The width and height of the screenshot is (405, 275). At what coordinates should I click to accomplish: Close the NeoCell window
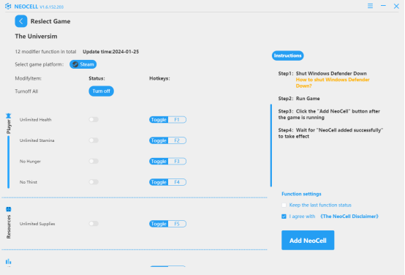[396, 6]
